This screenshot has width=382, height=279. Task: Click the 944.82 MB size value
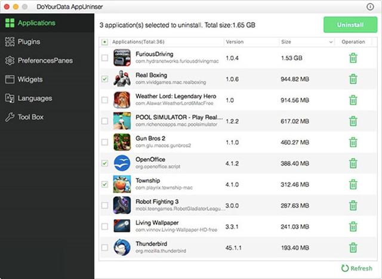click(x=295, y=79)
